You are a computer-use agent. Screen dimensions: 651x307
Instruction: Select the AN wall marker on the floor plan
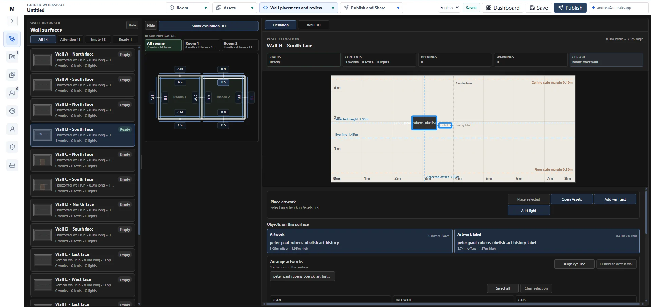[x=180, y=69]
